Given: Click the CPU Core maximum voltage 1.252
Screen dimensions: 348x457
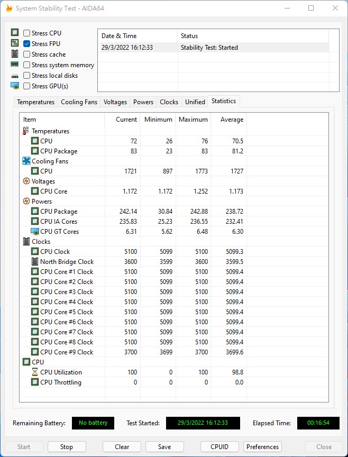Looking at the screenshot, I should [x=200, y=191].
